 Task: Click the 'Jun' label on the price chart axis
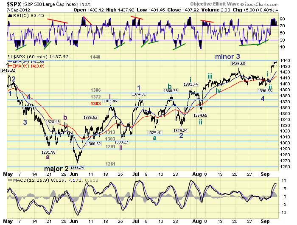coord(73,174)
